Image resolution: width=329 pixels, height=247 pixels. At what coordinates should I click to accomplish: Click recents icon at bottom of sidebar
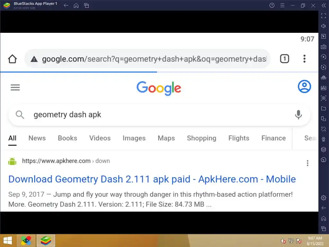324,229
